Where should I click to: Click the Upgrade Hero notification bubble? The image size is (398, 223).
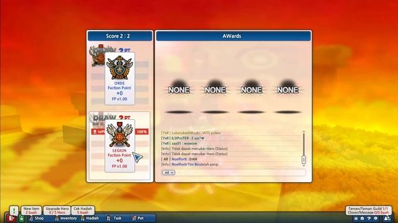click(57, 211)
